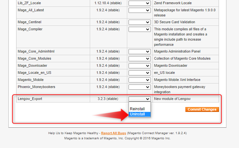Viewport: 239px width, 148px height.
Task: Click the Lengow_Export package name
Action: point(30,99)
